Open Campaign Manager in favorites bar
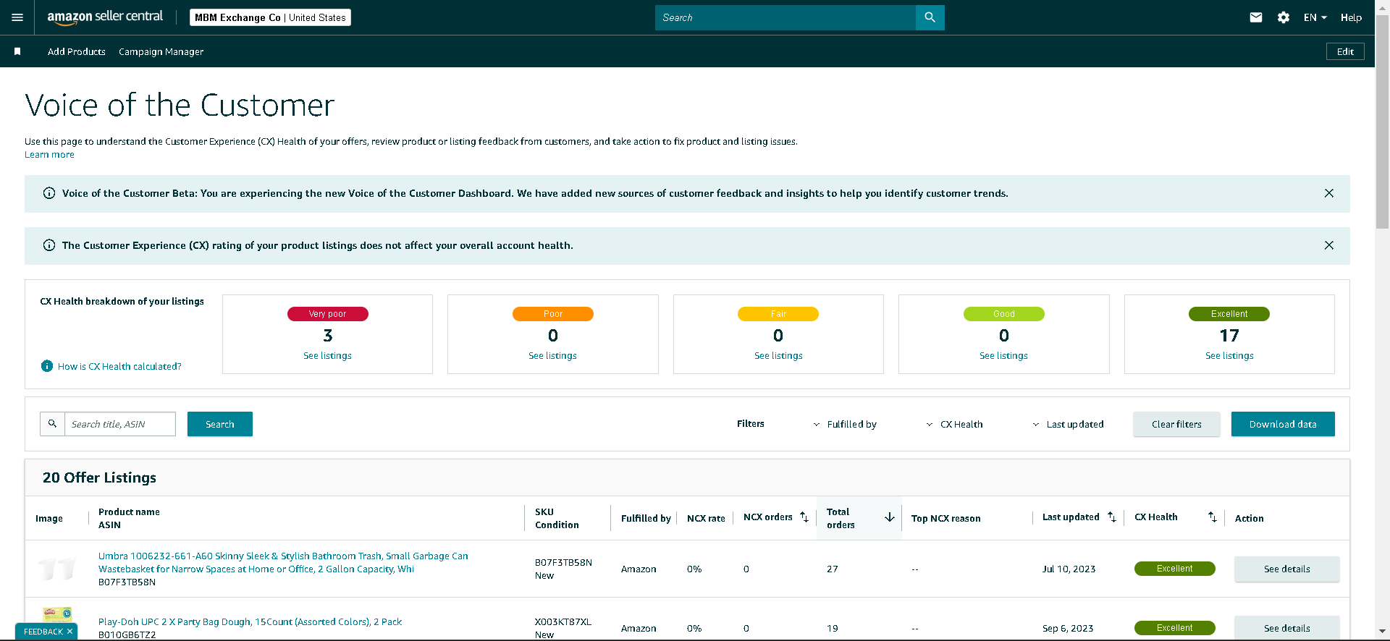 161,51
